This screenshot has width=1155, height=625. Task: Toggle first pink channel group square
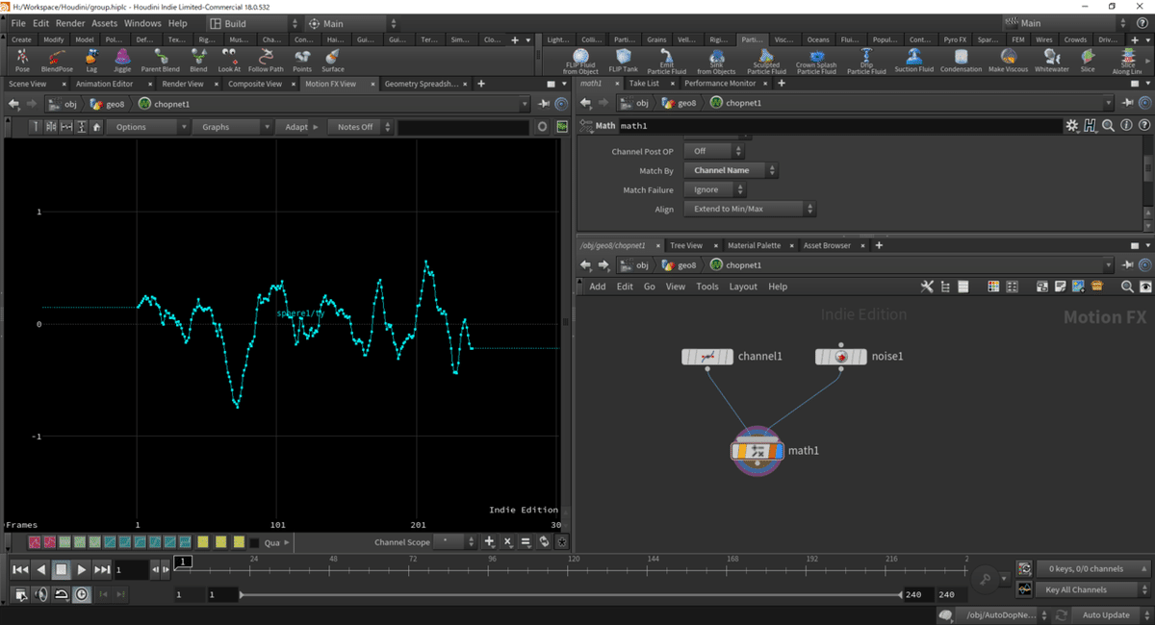(34, 542)
